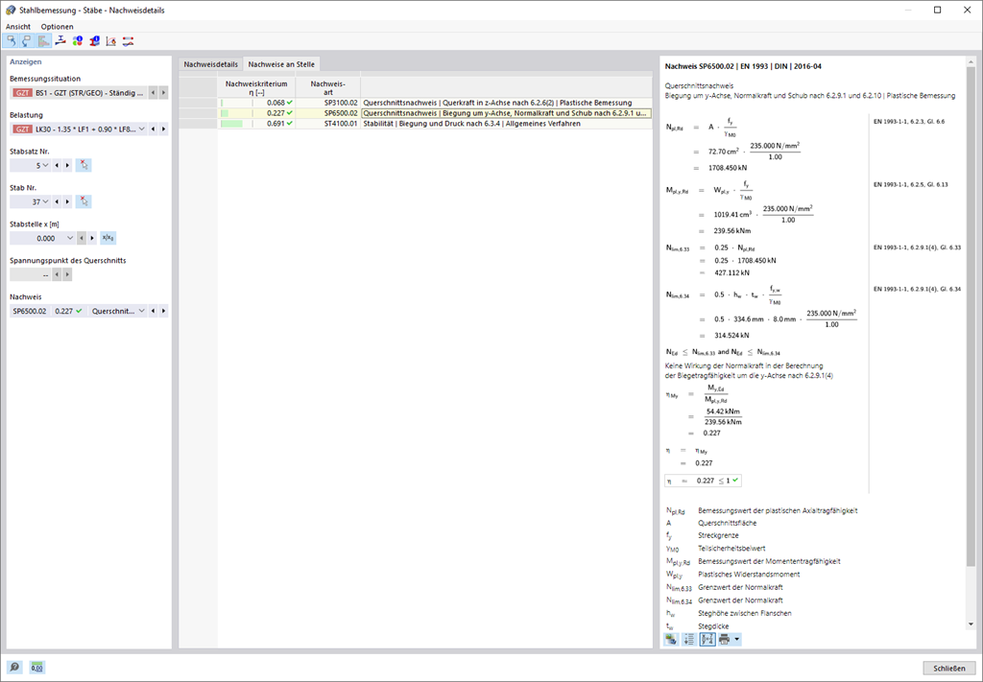Open the Stabsatz Nr. dropdown
983x682 pixels.
pyautogui.click(x=46, y=165)
